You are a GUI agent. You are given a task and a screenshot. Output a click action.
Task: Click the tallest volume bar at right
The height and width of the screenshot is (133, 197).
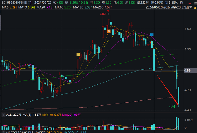(176, 123)
